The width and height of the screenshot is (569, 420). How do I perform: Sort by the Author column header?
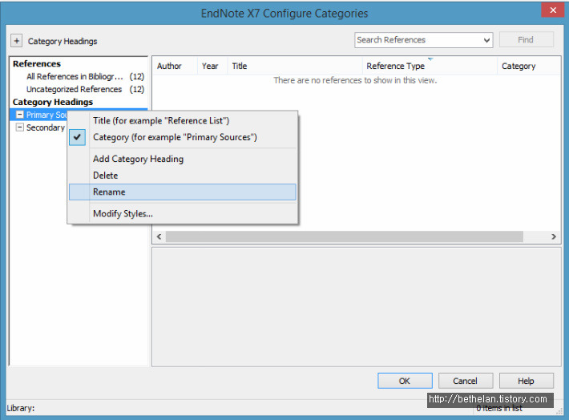[x=175, y=66]
